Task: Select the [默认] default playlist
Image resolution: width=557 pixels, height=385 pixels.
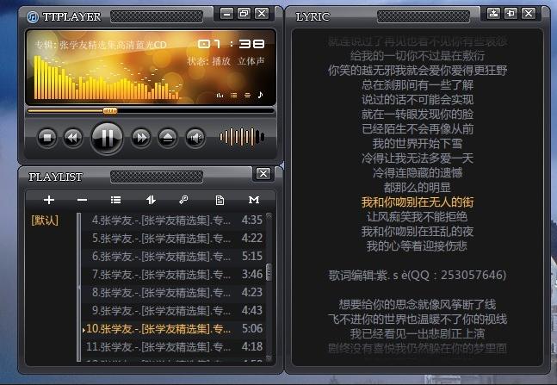Action: tap(45, 220)
